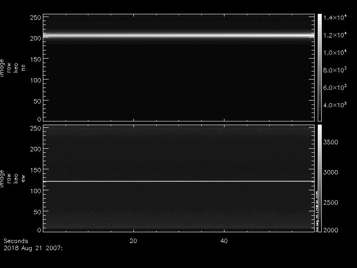Click the 50 label on the ew keogram axis
Image resolution: width=357 pixels, height=268 pixels.
coord(37,212)
